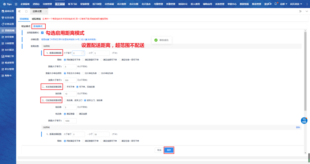This screenshot has width=310, height=164.
Task: Click the double-right arrow tab scroll icon
Action: [300, 11]
